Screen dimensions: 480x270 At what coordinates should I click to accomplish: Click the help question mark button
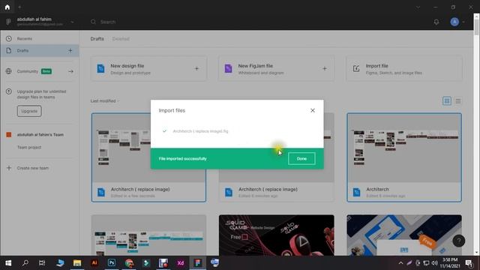(458, 241)
